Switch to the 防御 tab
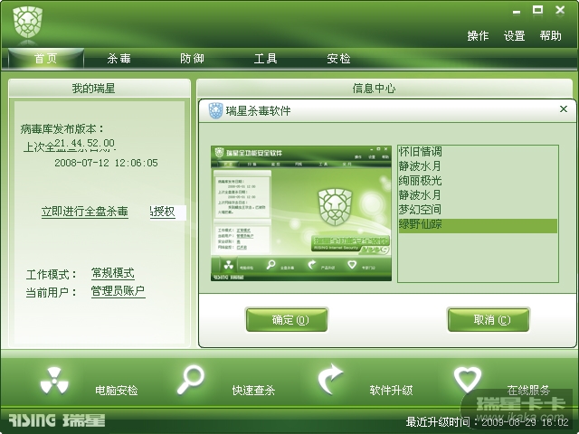This screenshot has width=579, height=434. pos(192,58)
